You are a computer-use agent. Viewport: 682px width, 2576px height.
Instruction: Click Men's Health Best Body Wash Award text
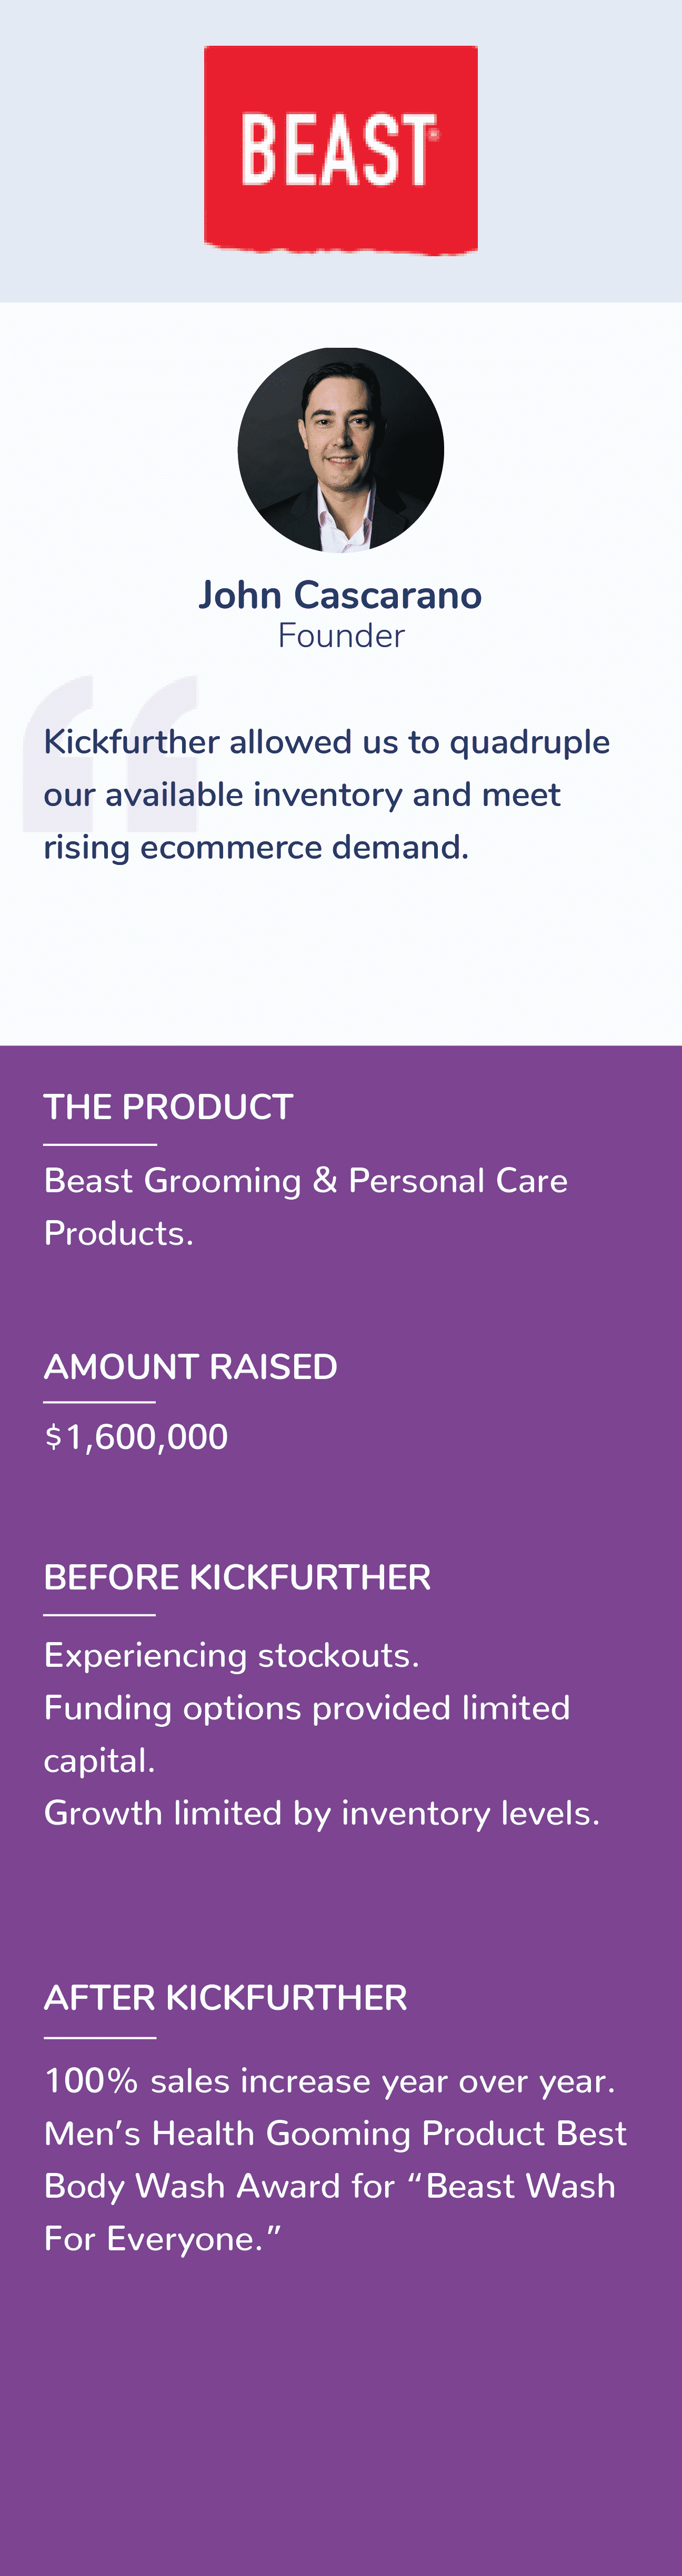tap(335, 2186)
